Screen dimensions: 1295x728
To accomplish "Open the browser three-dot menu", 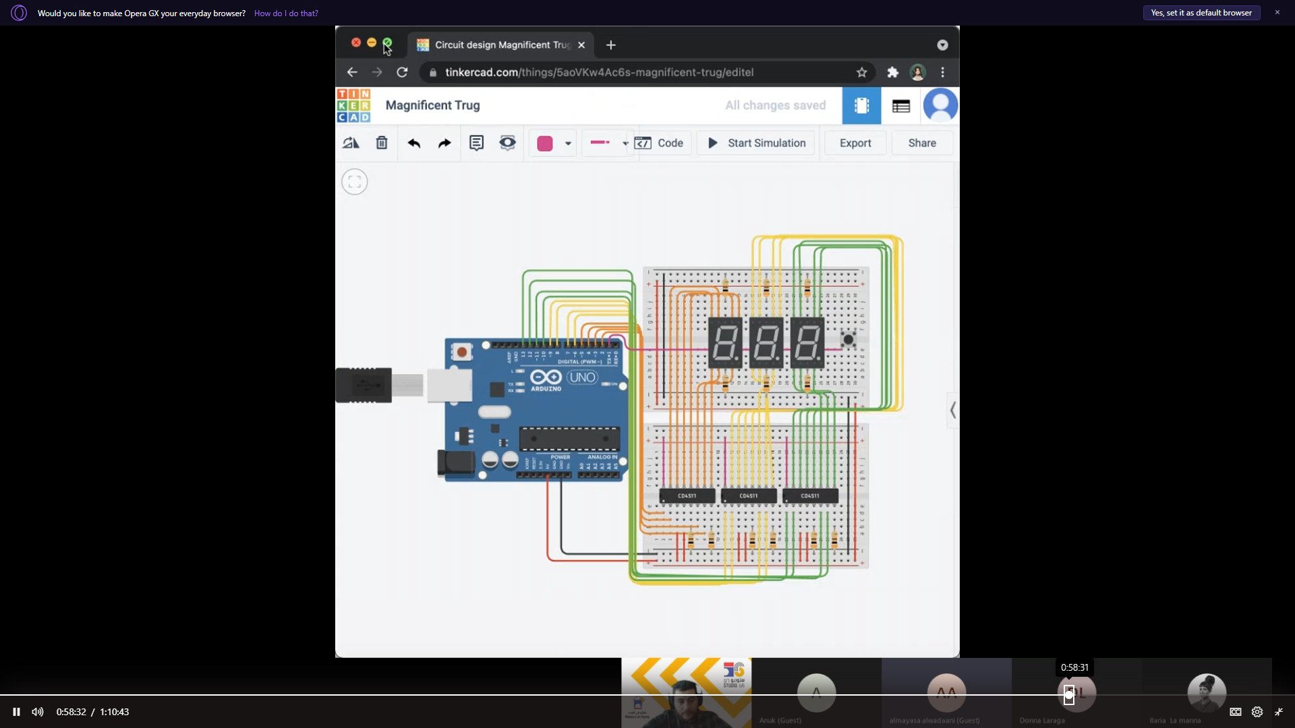I will tap(943, 72).
